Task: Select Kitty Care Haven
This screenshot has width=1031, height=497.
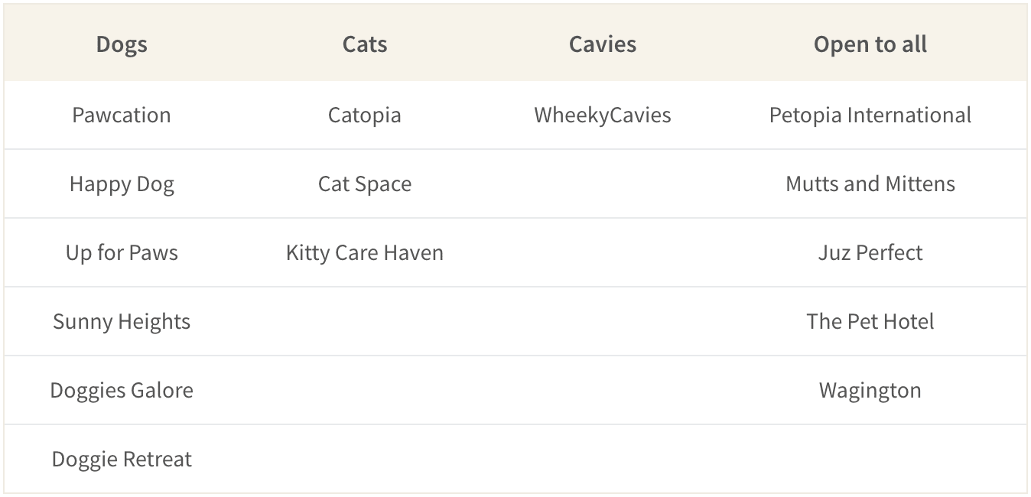Action: pos(365,252)
